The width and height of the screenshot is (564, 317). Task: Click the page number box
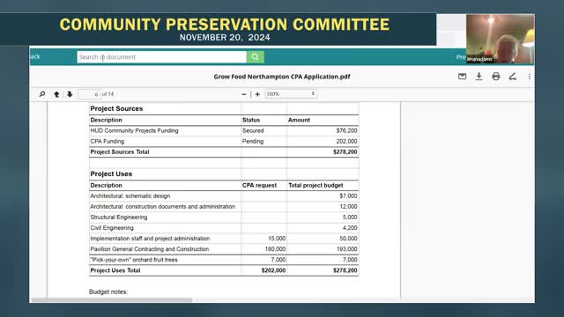click(x=89, y=94)
